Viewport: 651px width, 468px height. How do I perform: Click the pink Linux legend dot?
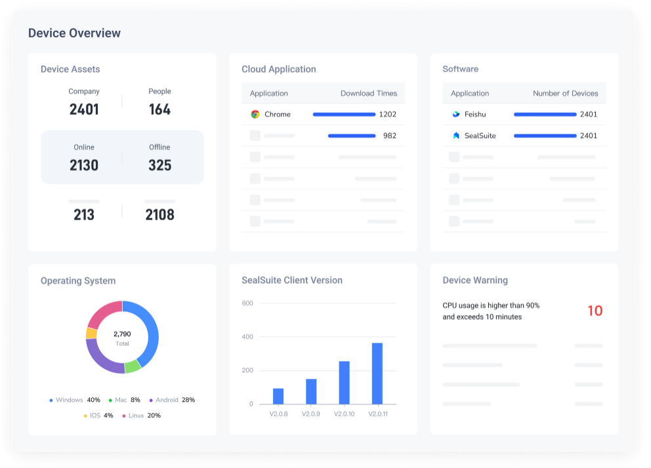coord(124,416)
